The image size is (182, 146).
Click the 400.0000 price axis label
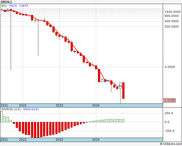(x=172, y=21)
